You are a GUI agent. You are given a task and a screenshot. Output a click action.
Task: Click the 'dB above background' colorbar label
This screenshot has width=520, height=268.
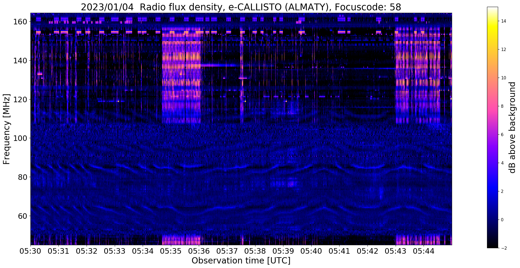click(512, 128)
